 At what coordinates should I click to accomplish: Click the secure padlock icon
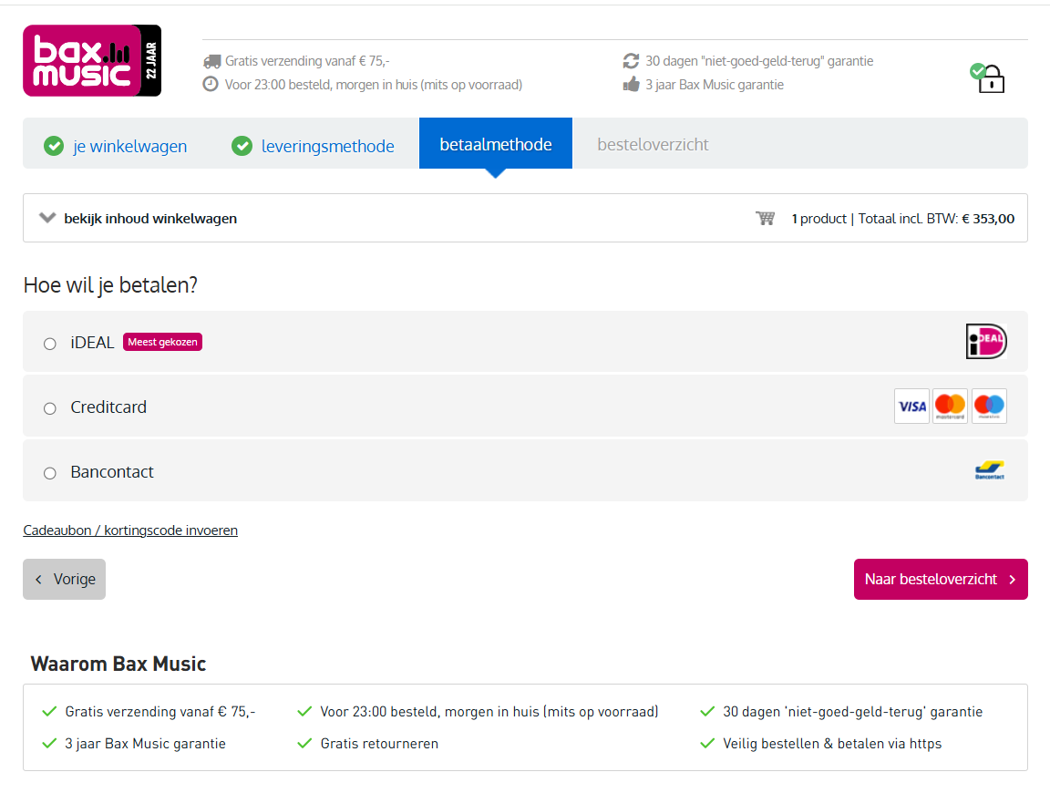coord(987,78)
